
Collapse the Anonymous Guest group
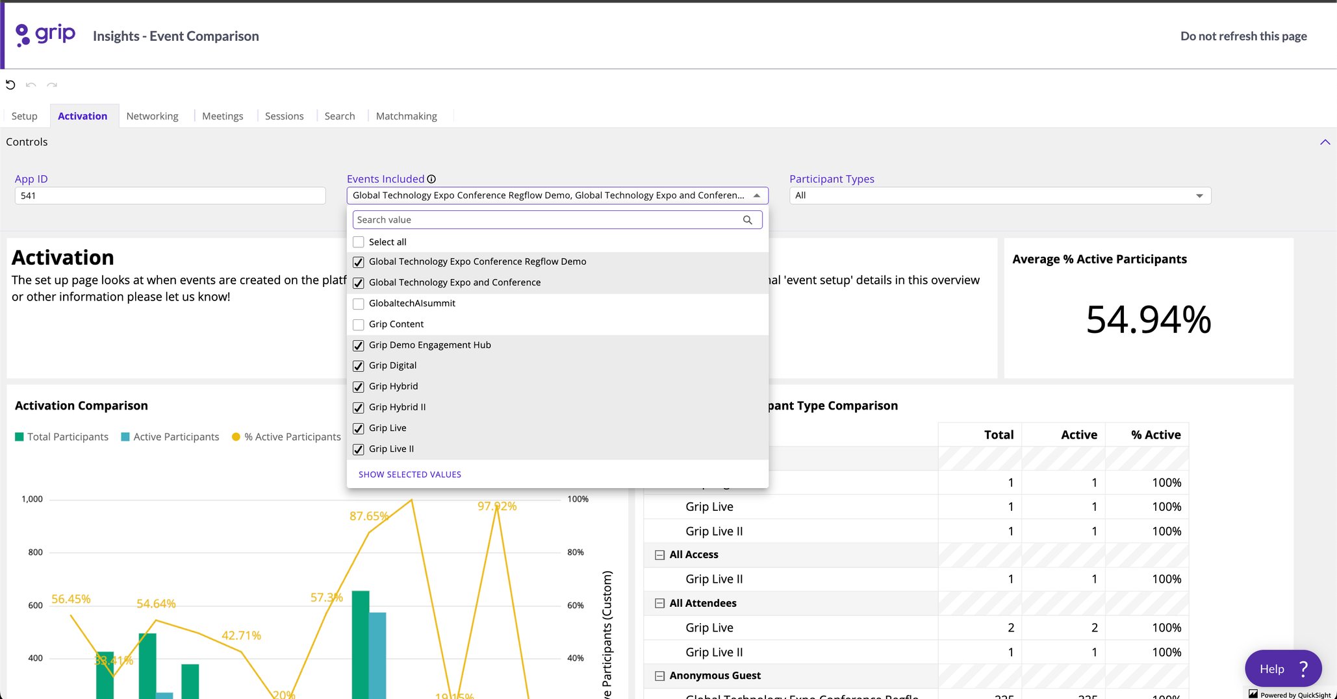[660, 676]
